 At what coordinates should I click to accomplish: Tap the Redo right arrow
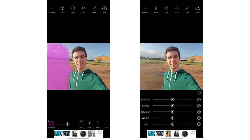click(98, 123)
